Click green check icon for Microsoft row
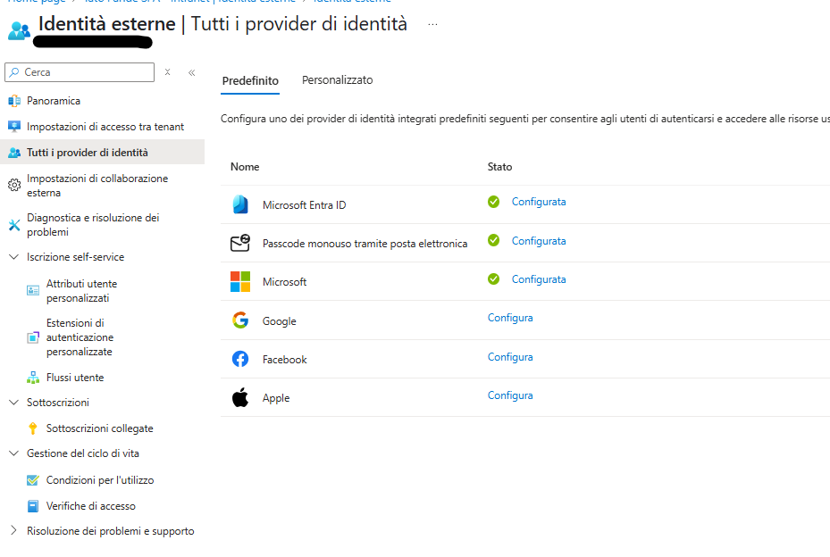 (x=493, y=278)
